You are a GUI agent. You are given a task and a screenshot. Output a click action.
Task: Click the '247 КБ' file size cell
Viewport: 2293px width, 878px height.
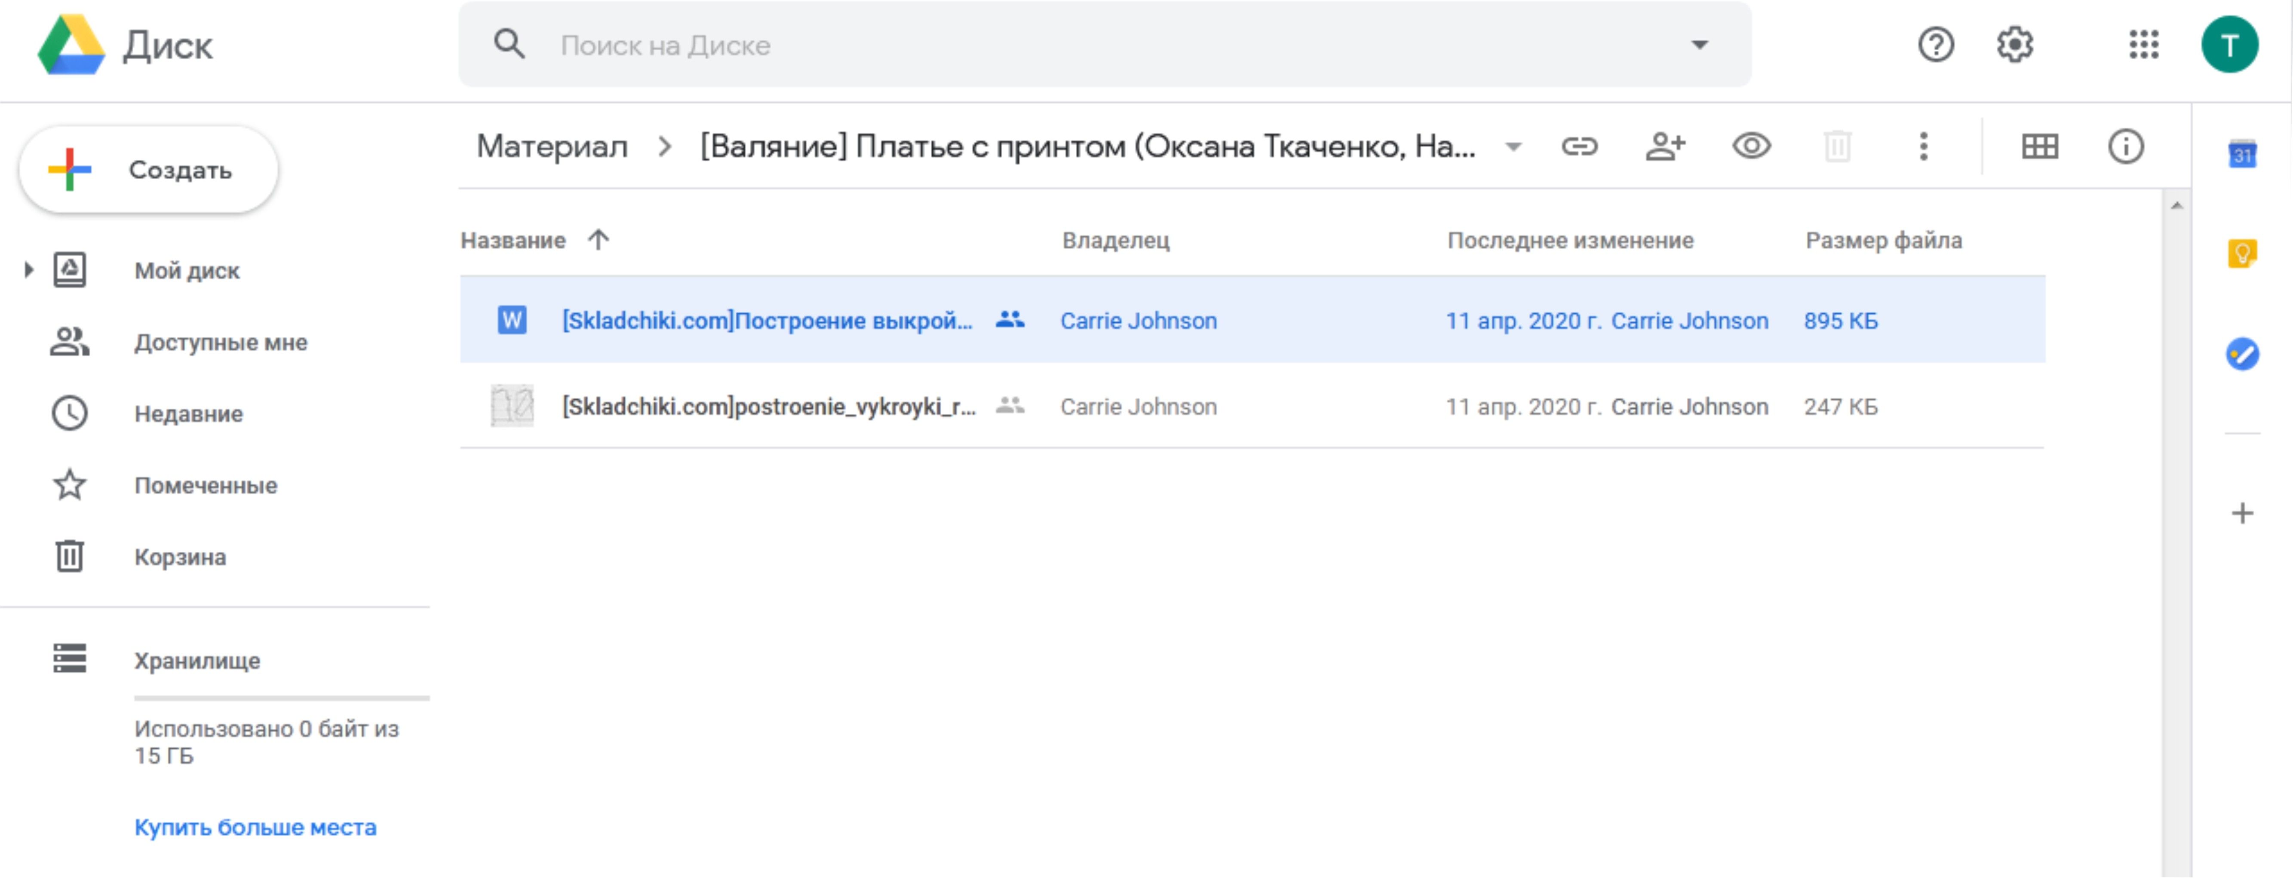1841,407
